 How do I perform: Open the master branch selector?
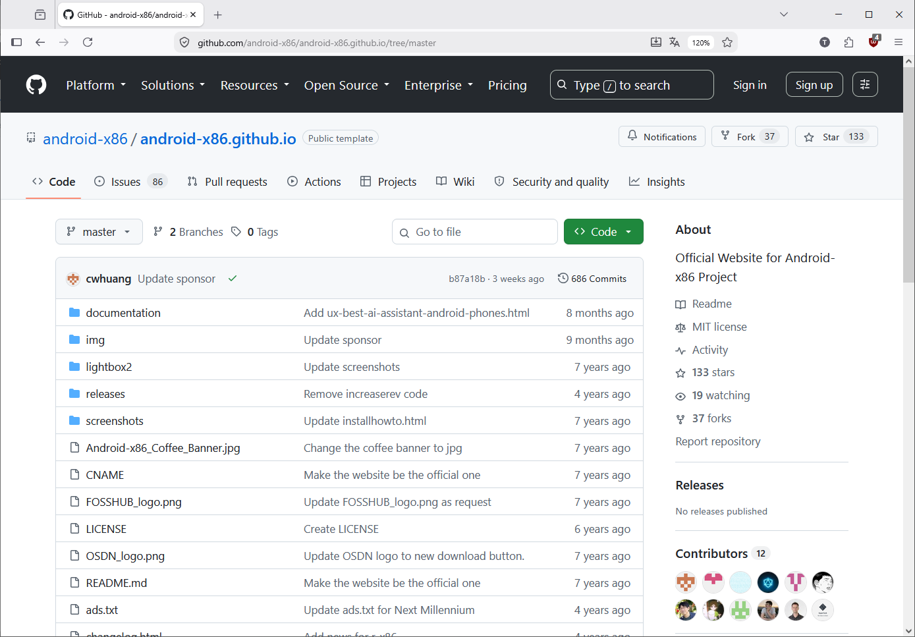click(99, 232)
